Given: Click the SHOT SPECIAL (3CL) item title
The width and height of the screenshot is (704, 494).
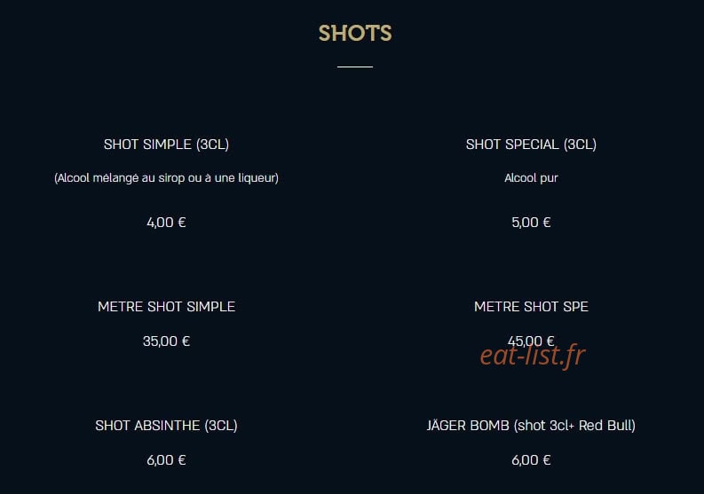Looking at the screenshot, I should [531, 145].
